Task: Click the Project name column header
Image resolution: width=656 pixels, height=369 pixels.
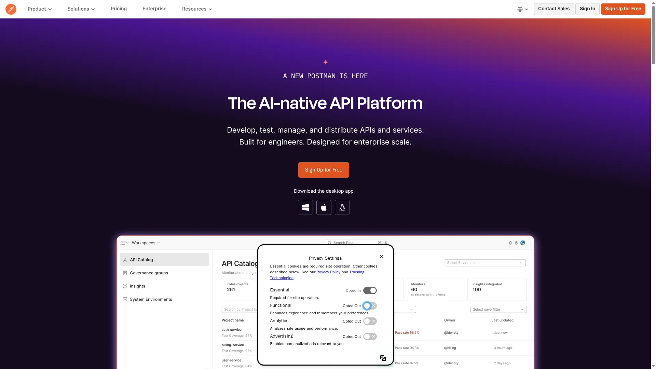Action: (x=233, y=320)
